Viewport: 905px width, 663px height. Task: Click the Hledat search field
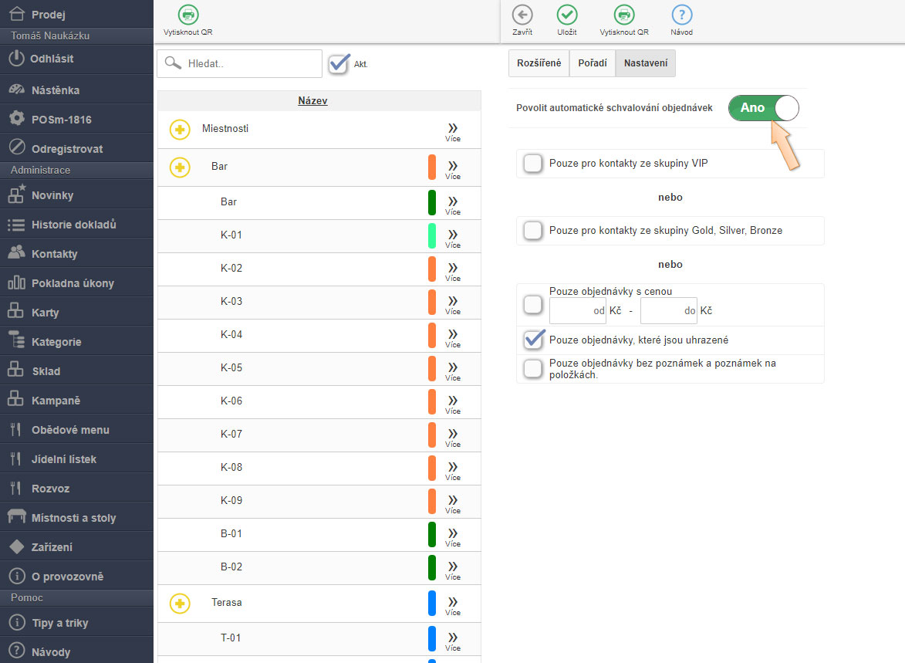pyautogui.click(x=251, y=64)
